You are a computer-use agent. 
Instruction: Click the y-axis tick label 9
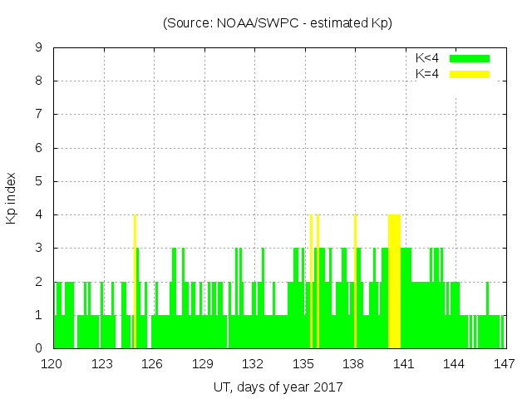pos(38,48)
